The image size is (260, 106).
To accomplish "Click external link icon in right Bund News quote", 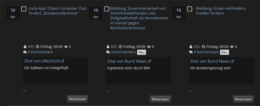I will pyautogui.click(x=232, y=61).
